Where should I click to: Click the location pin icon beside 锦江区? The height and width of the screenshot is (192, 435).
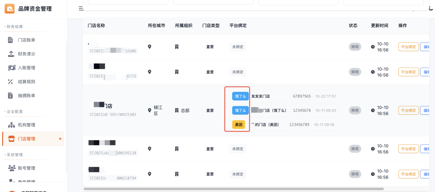click(149, 110)
